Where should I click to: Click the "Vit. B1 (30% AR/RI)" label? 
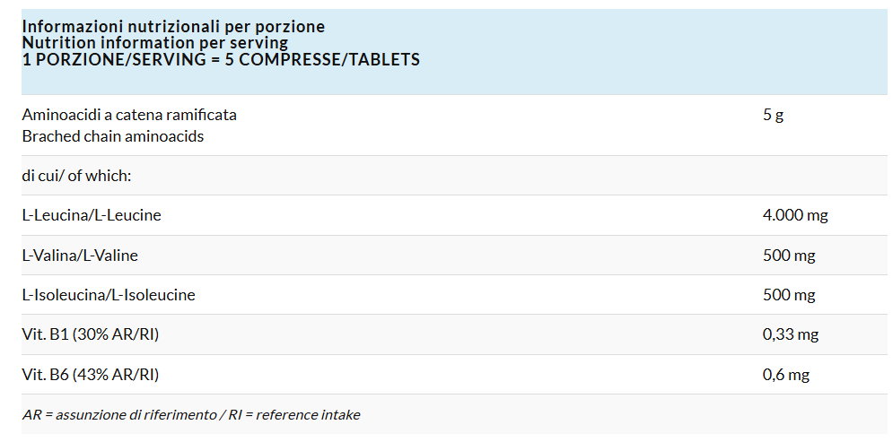coord(91,334)
